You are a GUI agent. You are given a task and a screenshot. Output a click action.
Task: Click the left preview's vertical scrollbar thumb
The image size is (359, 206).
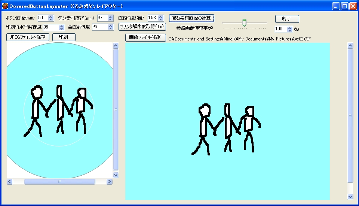(116, 109)
